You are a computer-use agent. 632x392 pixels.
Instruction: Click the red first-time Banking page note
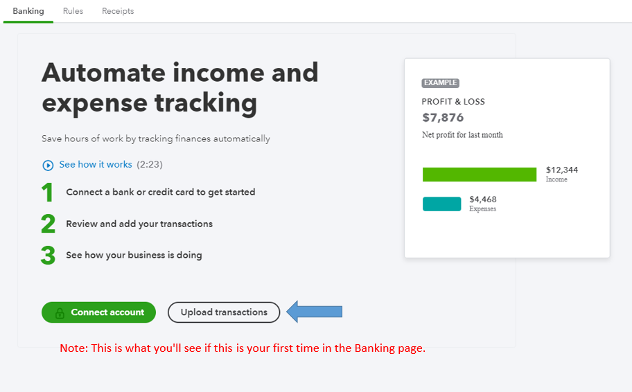(x=243, y=348)
